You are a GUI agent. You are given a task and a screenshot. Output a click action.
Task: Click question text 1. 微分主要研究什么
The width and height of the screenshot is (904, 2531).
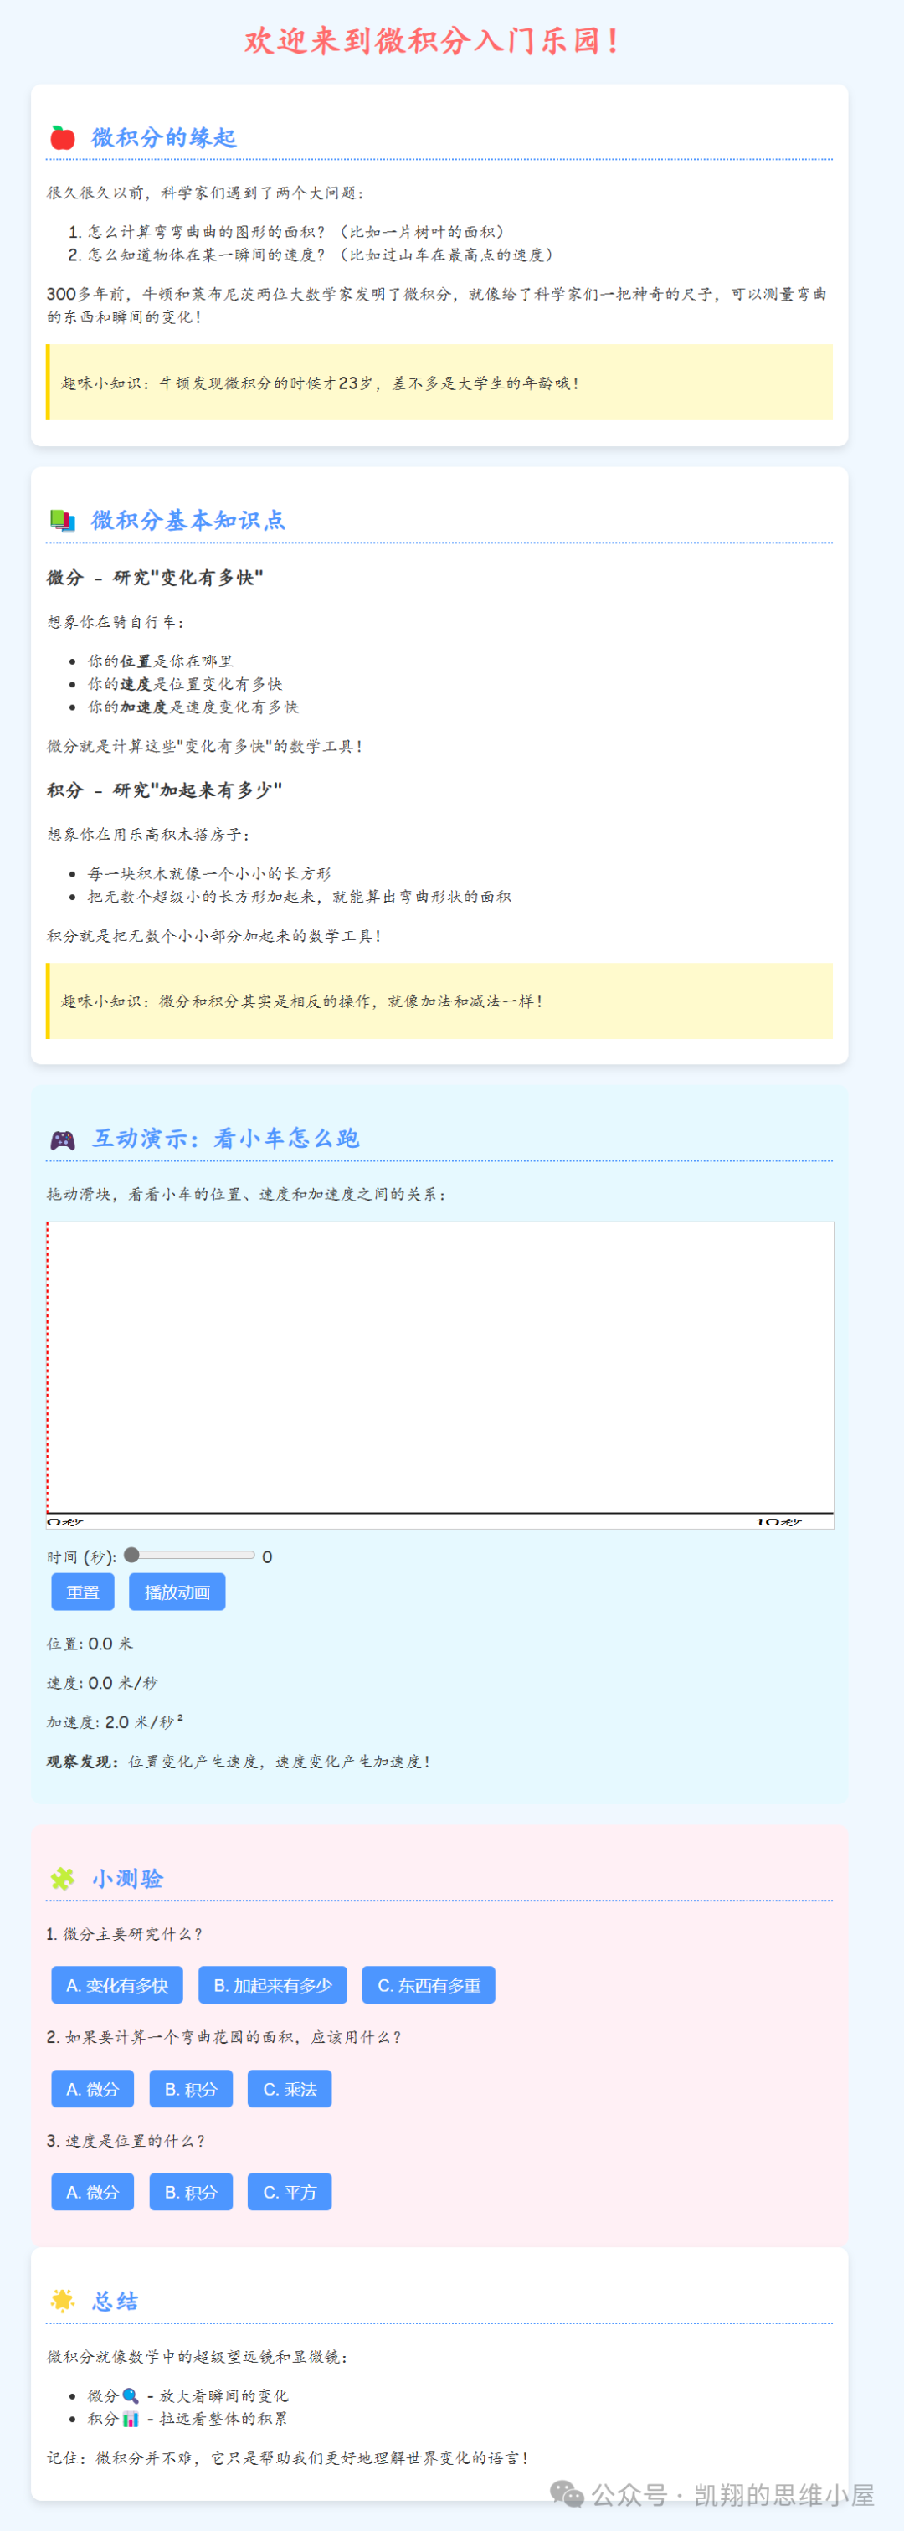(124, 1933)
